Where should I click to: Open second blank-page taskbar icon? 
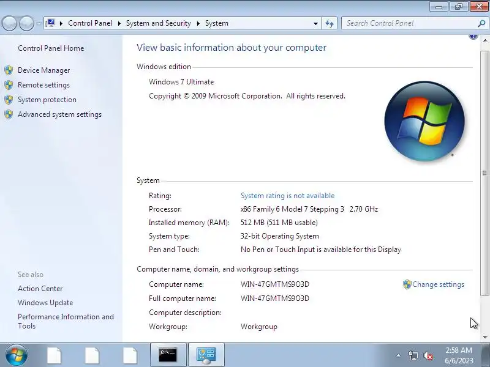pos(92,355)
